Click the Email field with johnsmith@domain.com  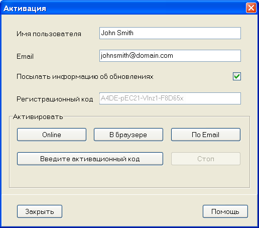[170, 56]
